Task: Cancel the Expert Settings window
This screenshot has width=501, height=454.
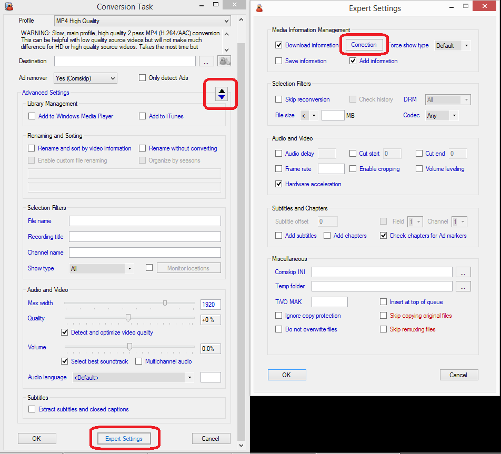Action: [458, 375]
